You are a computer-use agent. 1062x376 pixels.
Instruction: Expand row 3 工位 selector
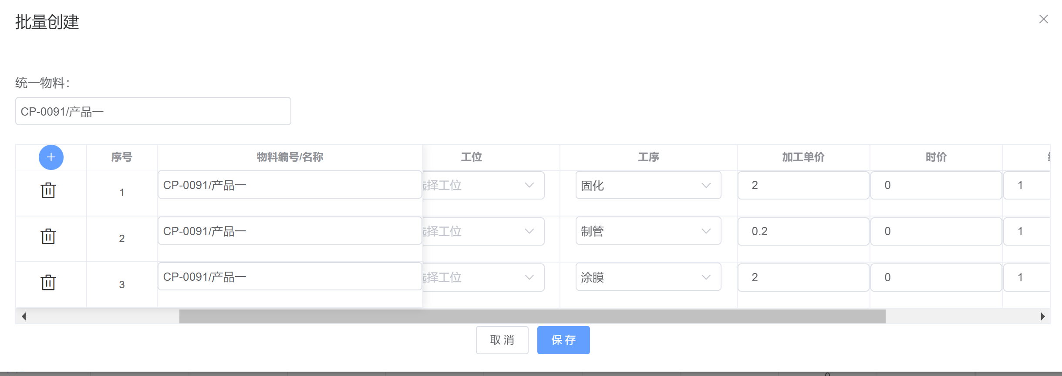click(483, 277)
